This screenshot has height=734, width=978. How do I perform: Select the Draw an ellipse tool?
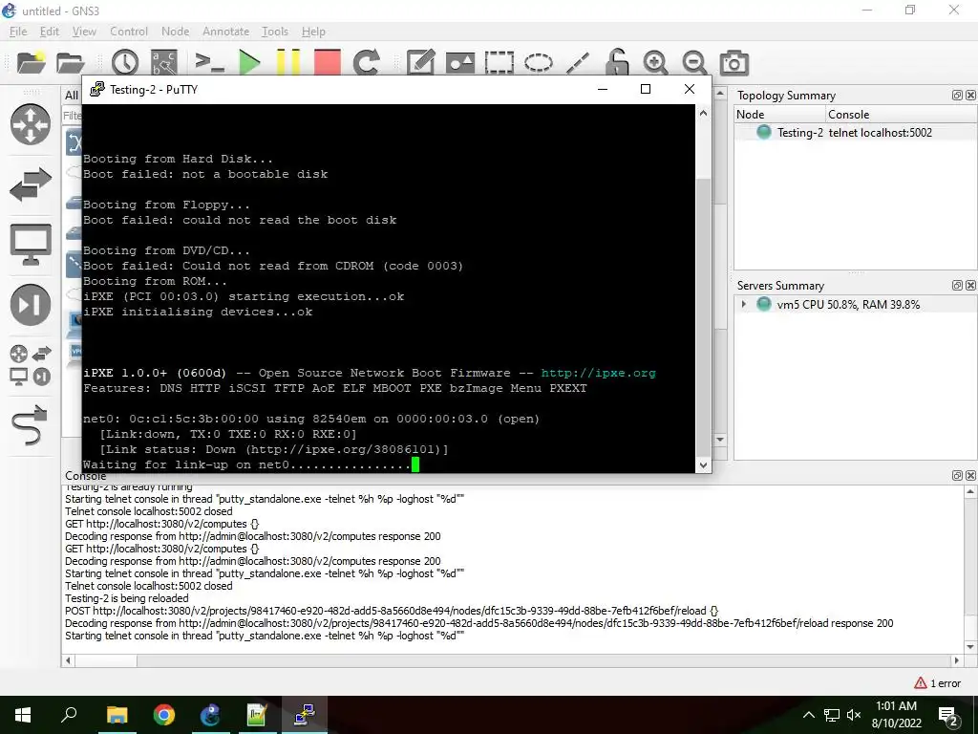539,62
